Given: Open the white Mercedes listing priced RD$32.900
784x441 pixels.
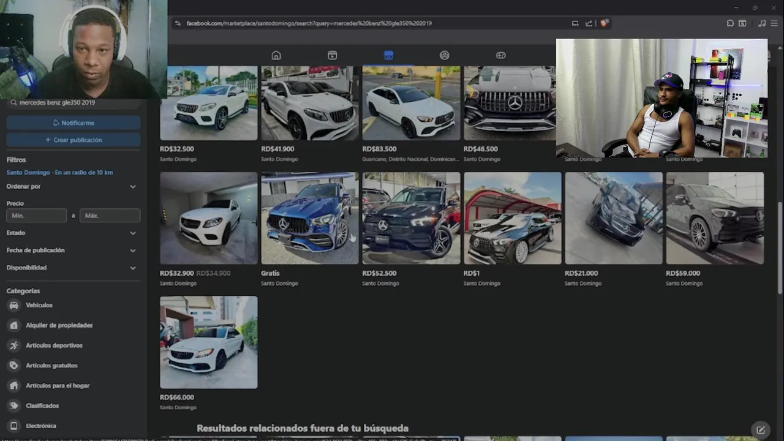Looking at the screenshot, I should point(209,218).
